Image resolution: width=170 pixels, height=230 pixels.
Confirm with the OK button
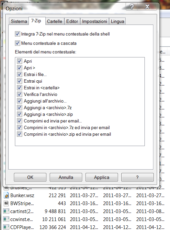point(30,177)
